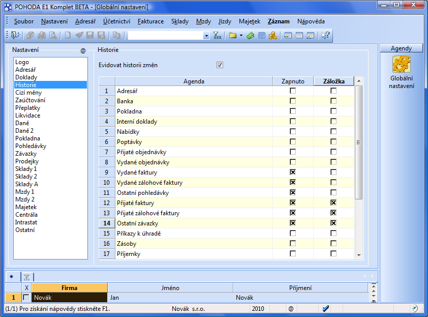Enable Zapnuto for Zásoby row
This screenshot has width=428, height=317.
click(x=293, y=243)
